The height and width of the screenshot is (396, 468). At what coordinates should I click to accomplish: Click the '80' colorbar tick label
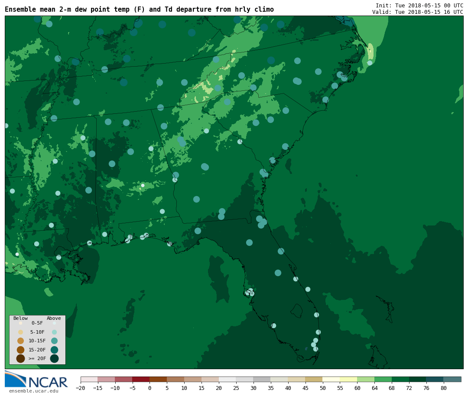point(444,388)
